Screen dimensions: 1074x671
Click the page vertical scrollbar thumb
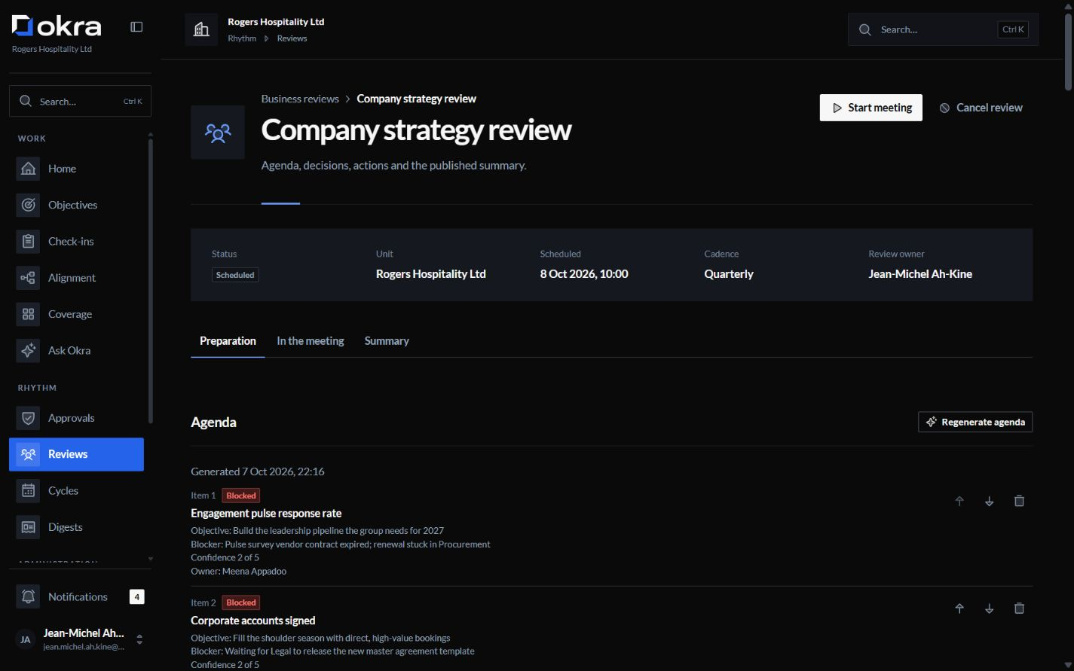tap(1068, 51)
